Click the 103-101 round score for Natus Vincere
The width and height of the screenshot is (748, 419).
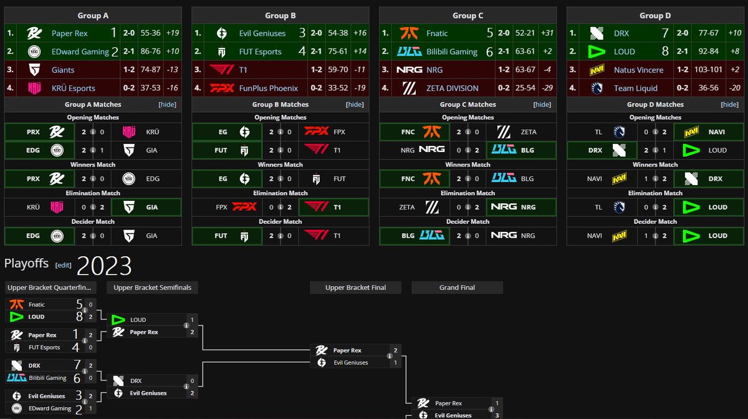click(x=710, y=70)
